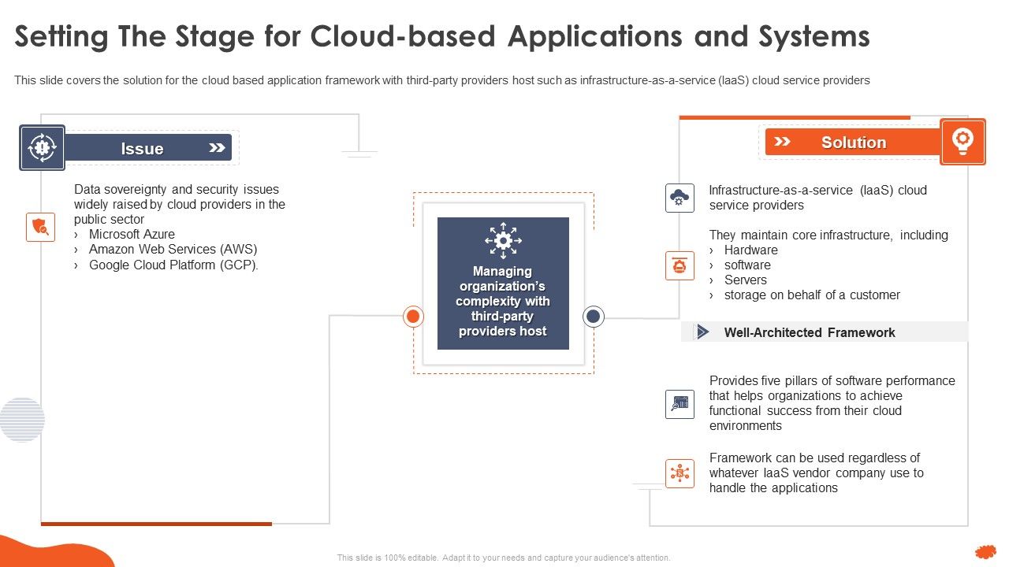Click the double chevron arrows on Solution banner
Image resolution: width=1009 pixels, height=567 pixels.
click(x=782, y=142)
